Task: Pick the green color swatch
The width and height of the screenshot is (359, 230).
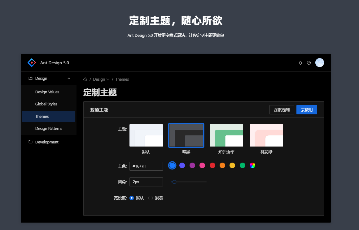Action: [243, 165]
